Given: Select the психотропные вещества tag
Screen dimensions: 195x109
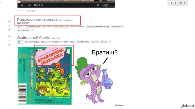Looking at the screenshot, I should tap(98, 27).
